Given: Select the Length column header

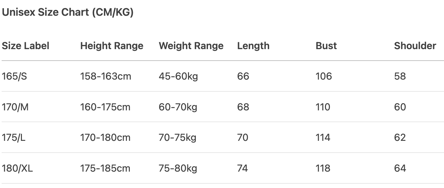Looking at the screenshot, I should tap(253, 46).
